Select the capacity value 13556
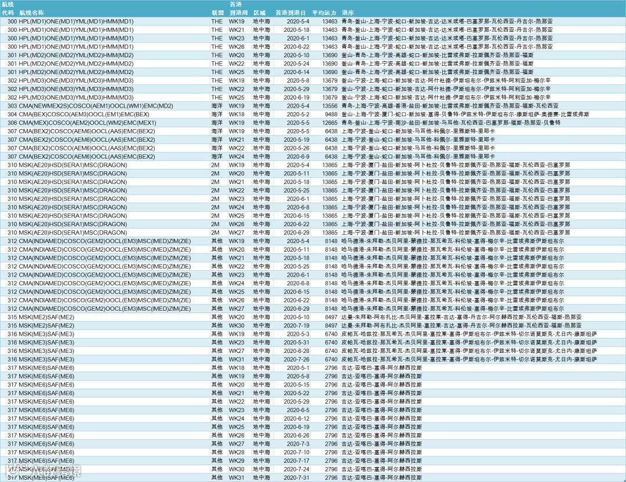The width and height of the screenshot is (626, 482). [330, 106]
